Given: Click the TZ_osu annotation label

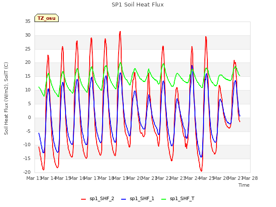Looking at the screenshot, I should (47, 18).
